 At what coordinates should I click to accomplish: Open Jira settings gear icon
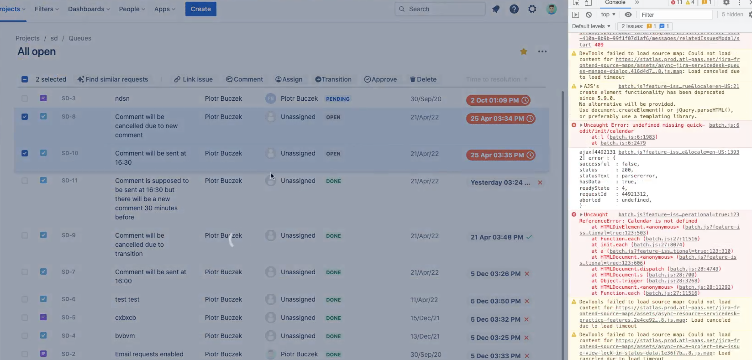click(x=532, y=9)
